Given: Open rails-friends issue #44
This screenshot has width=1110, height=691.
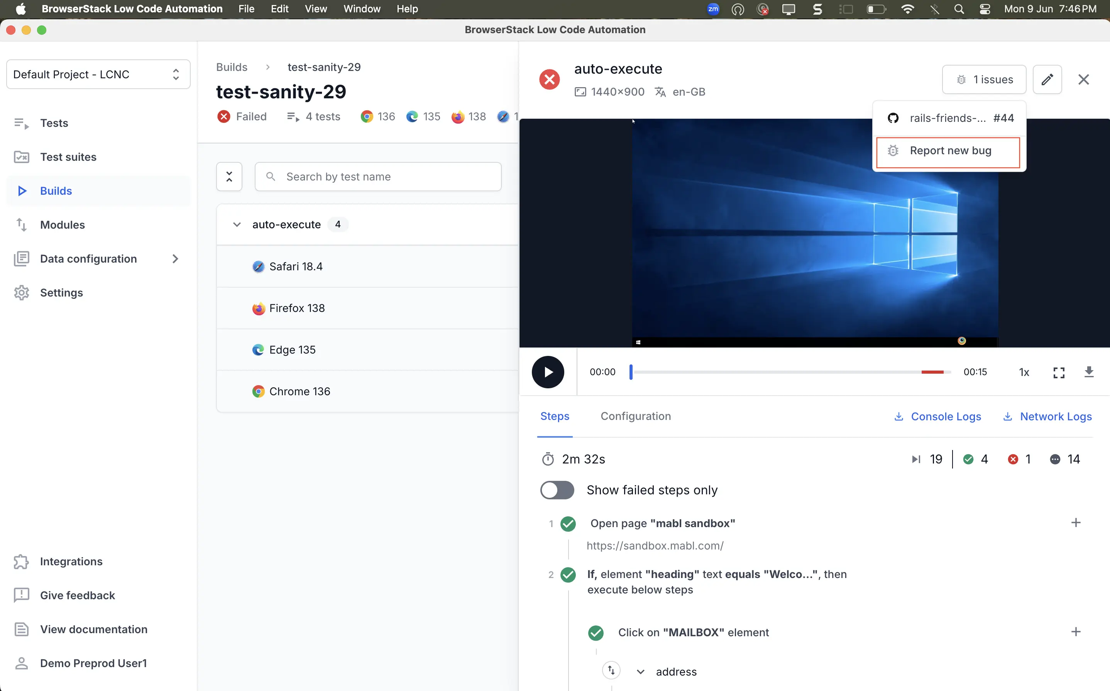Looking at the screenshot, I should pyautogui.click(x=949, y=118).
